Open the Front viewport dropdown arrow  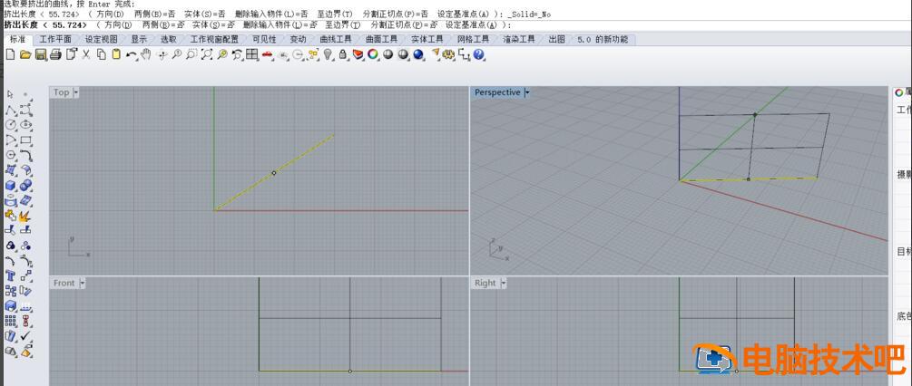point(82,284)
